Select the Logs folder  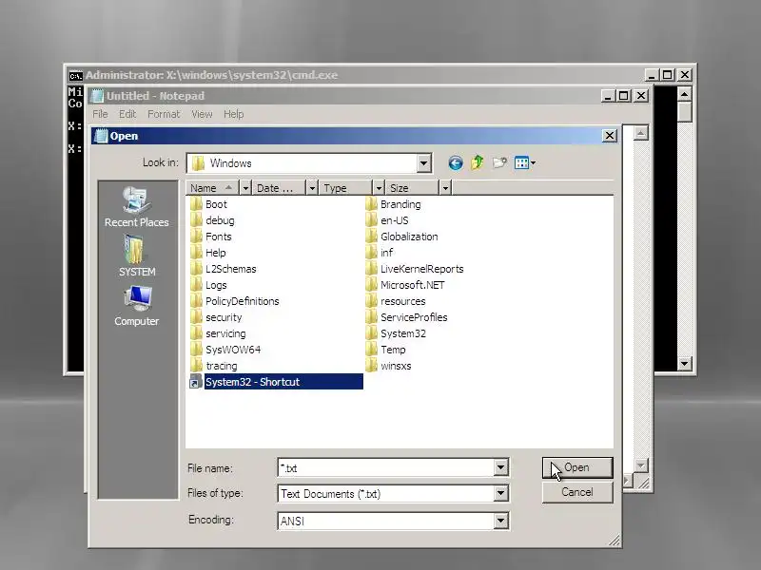(208, 285)
